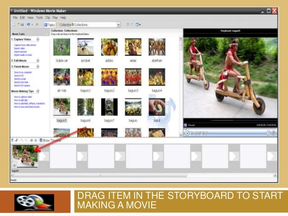Click the Forward button in preview controls

206,133
